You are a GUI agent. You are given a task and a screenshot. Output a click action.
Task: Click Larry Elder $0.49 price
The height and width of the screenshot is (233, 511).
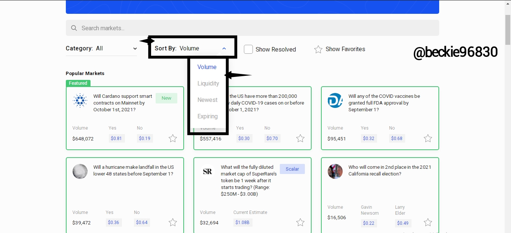403,223
